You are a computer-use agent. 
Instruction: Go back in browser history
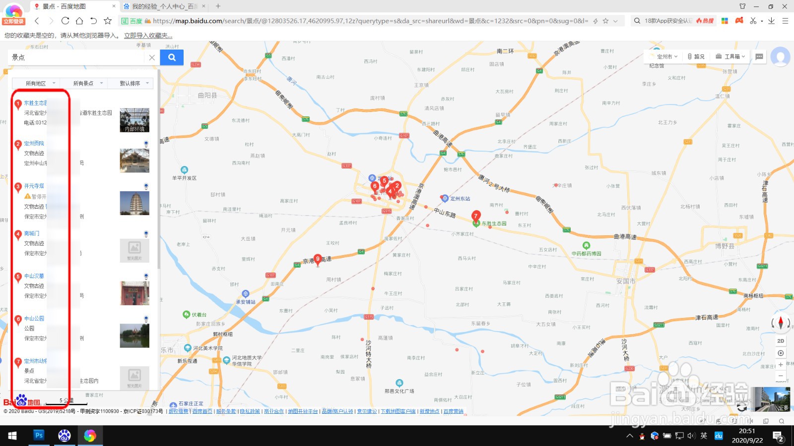[37, 21]
